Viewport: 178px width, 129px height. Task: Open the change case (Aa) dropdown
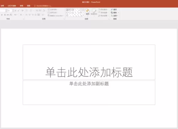click(x=16, y=15)
